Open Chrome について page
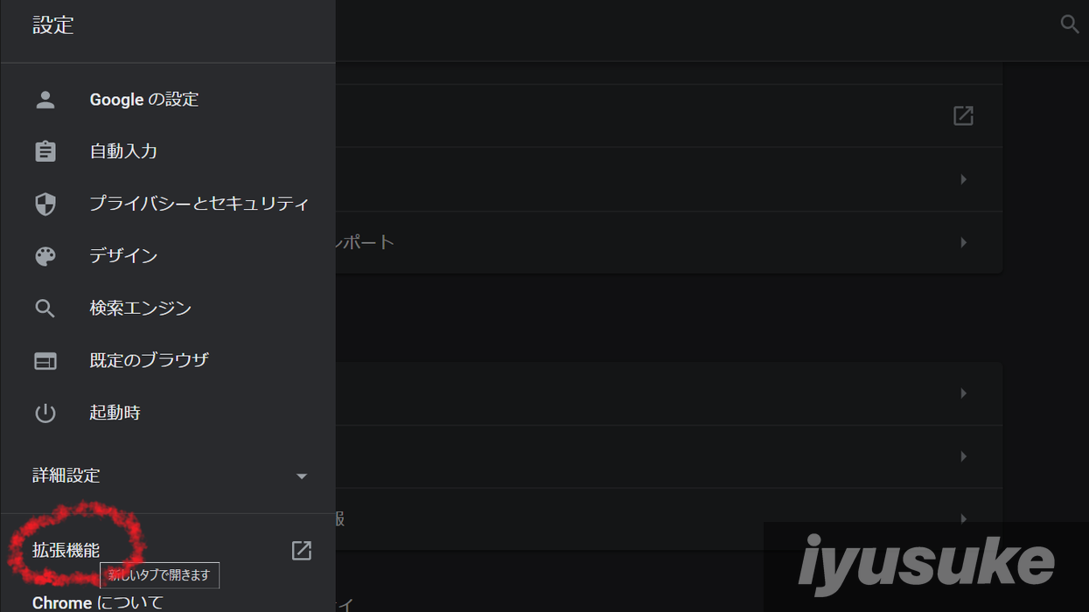The image size is (1089, 612). (98, 602)
